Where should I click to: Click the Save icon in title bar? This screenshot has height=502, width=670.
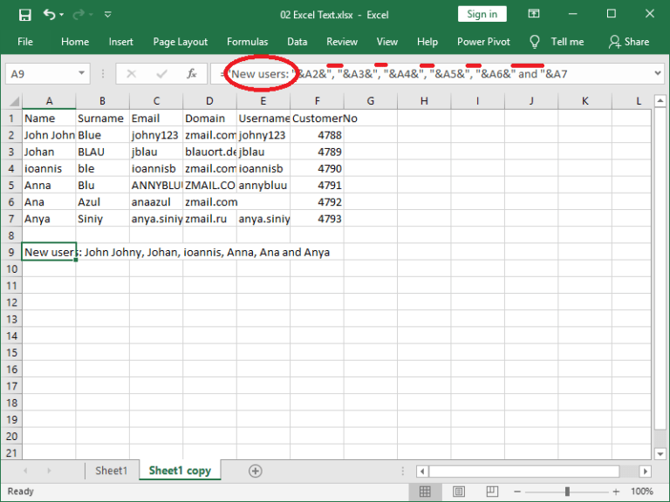click(24, 15)
